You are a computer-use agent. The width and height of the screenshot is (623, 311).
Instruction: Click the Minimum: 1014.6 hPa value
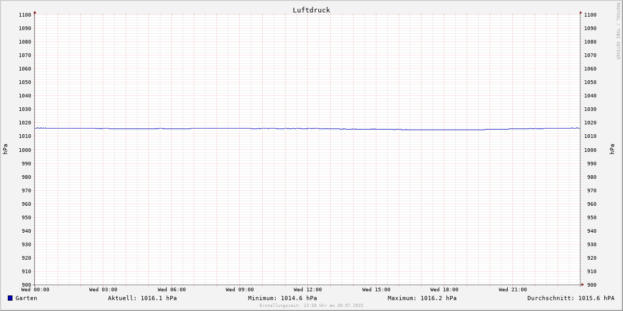pos(282,298)
